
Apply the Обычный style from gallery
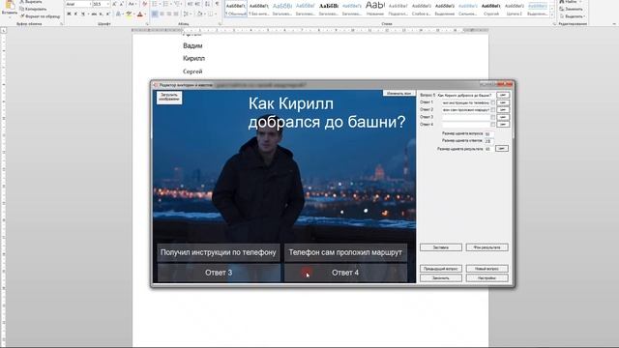(236, 9)
